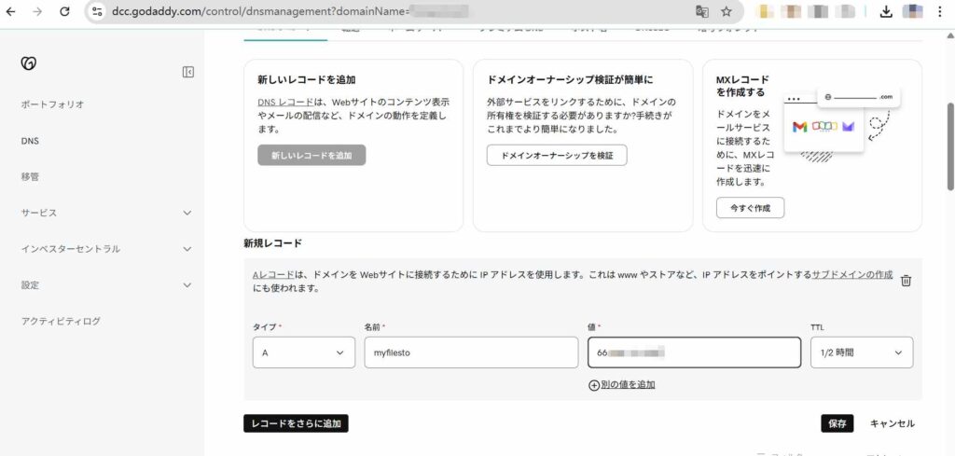The width and height of the screenshot is (955, 456).
Task: Expand 設定 sidebar section
Action: point(106,285)
